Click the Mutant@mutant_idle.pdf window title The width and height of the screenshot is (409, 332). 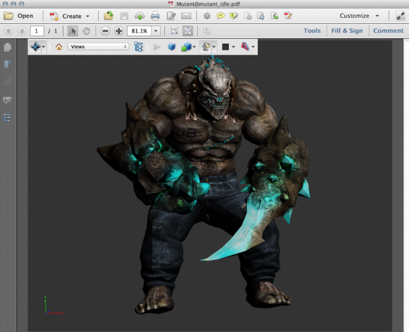coord(208,4)
